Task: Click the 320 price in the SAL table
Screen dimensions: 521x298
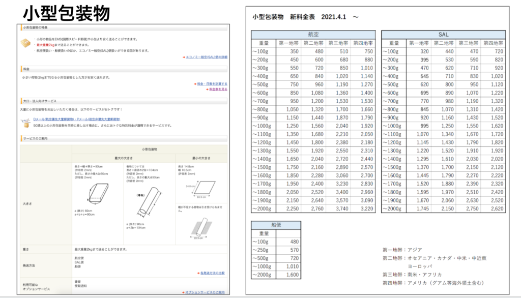Action: tap(424, 51)
